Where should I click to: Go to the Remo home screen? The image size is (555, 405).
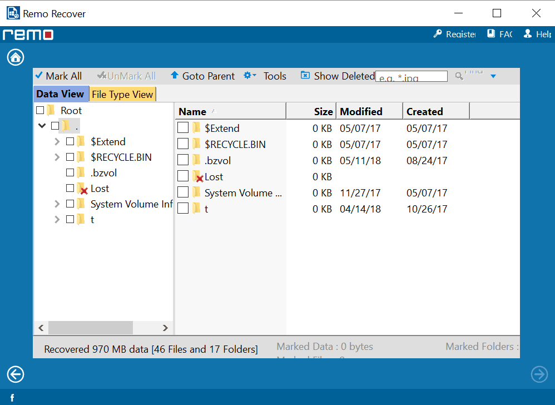(16, 57)
